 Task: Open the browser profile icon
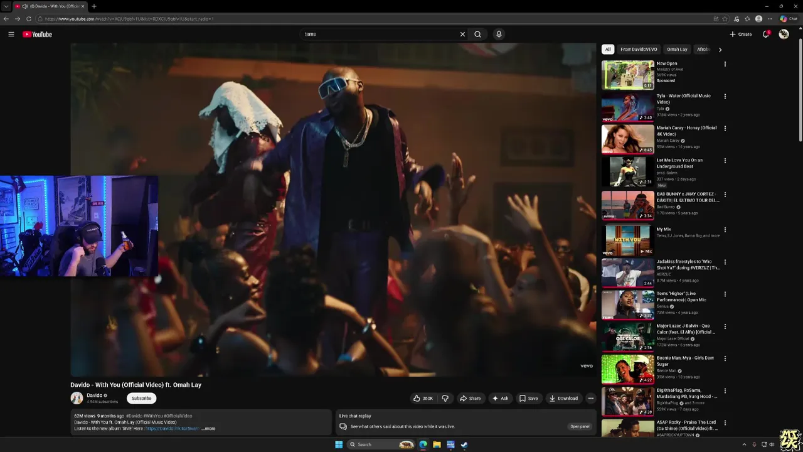(758, 19)
